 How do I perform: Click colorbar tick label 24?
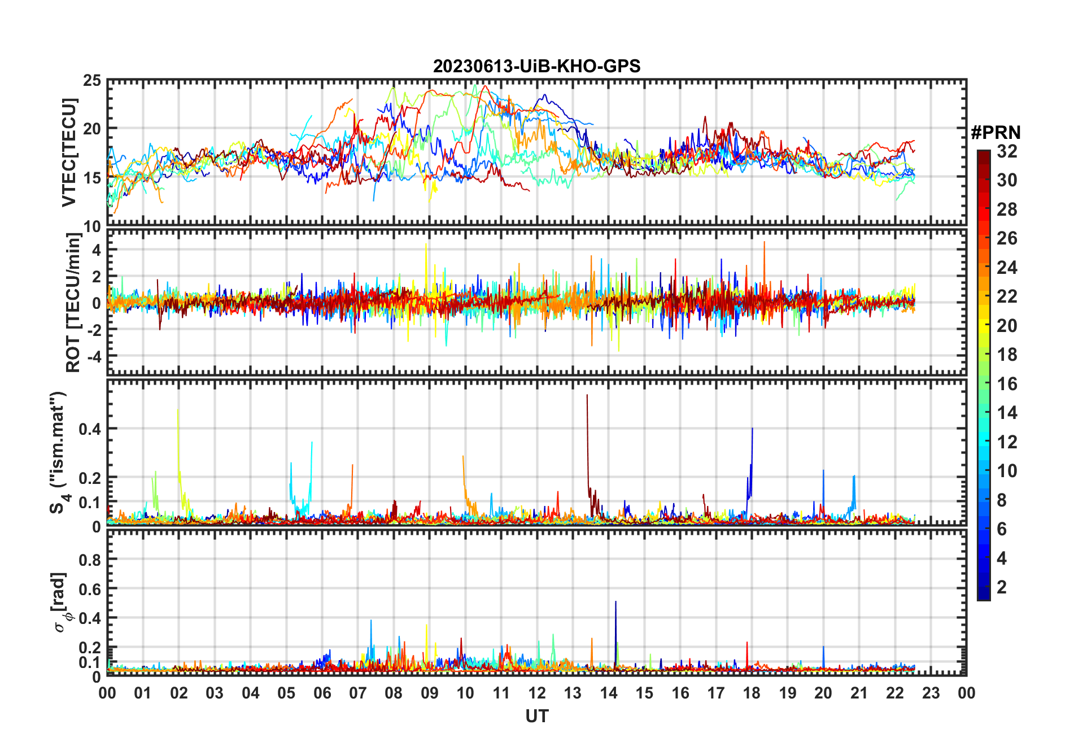[x=1006, y=268]
